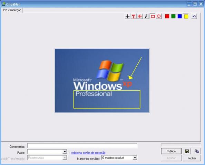Expand the Manter no servidor dropdown

[x=135, y=158]
